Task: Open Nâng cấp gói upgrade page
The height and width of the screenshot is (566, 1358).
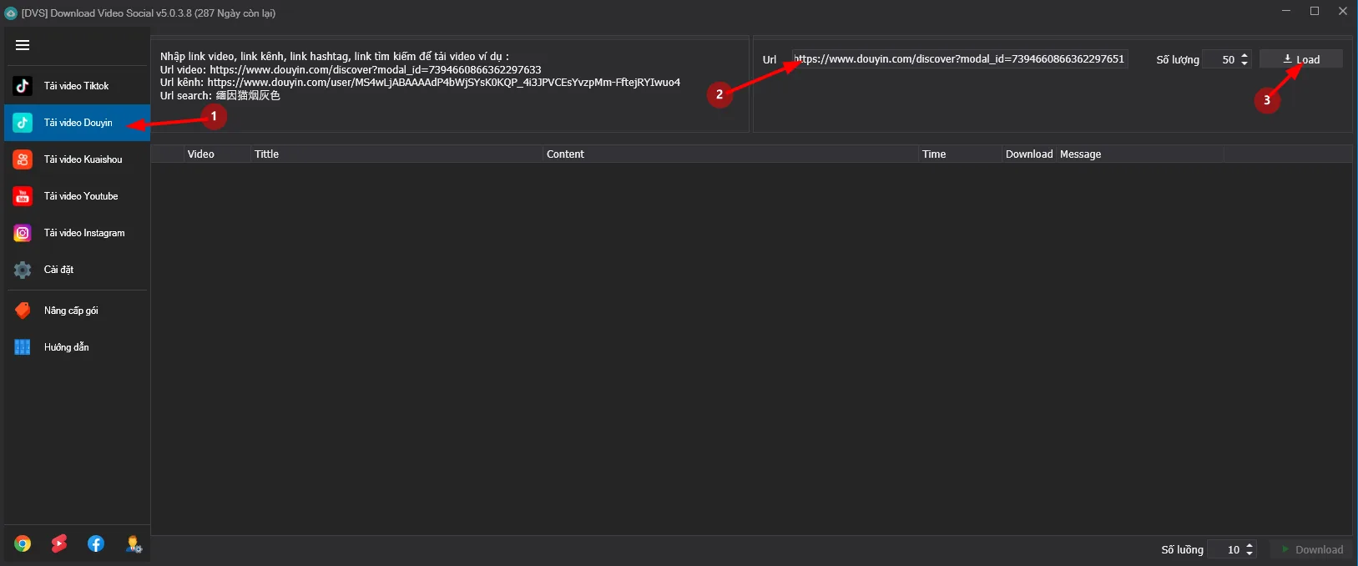Action: (77, 311)
